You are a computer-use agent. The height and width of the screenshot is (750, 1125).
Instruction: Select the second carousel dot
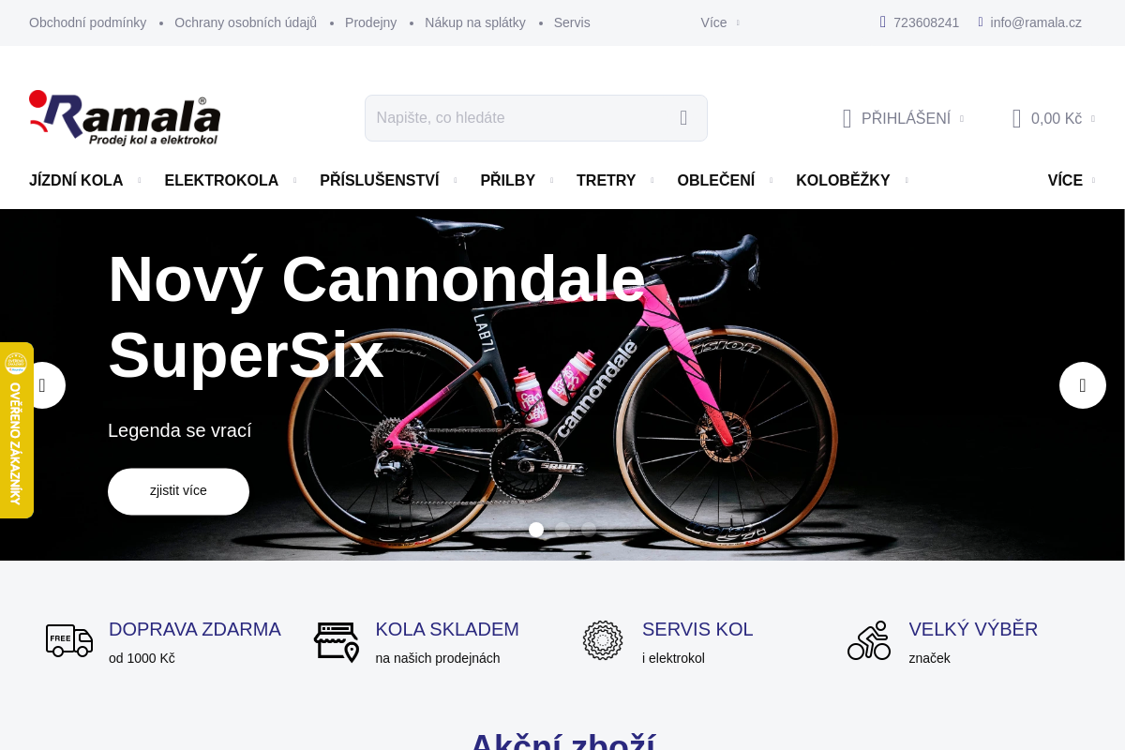click(x=562, y=530)
